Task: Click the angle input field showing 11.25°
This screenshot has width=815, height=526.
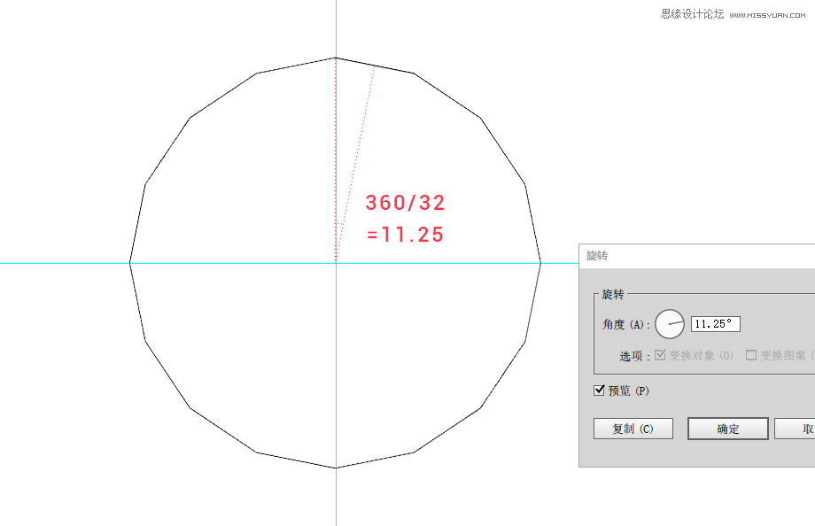Action: coord(715,324)
